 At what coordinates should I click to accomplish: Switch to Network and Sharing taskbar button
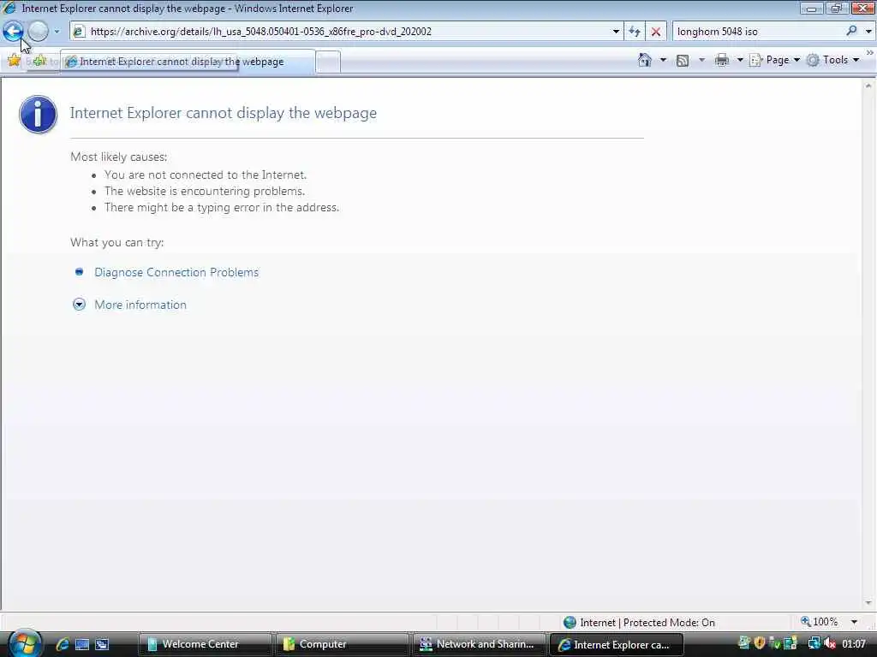click(478, 644)
